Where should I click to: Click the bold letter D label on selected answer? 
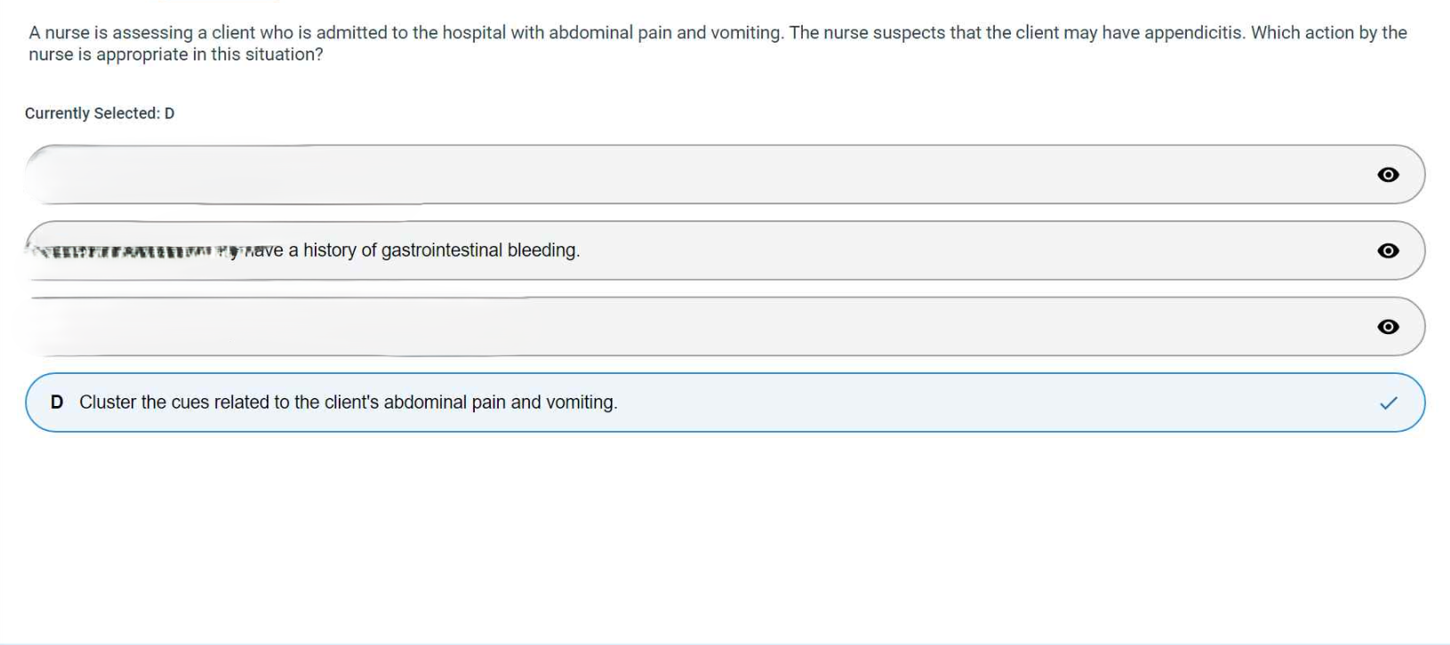pyautogui.click(x=59, y=402)
